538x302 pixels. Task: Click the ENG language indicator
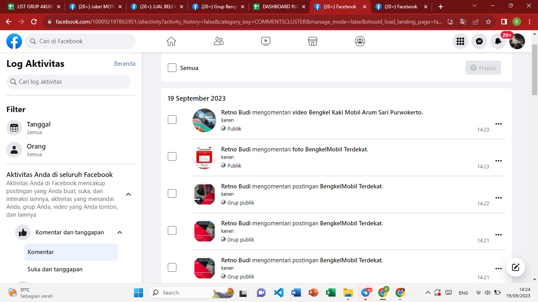[x=464, y=293]
